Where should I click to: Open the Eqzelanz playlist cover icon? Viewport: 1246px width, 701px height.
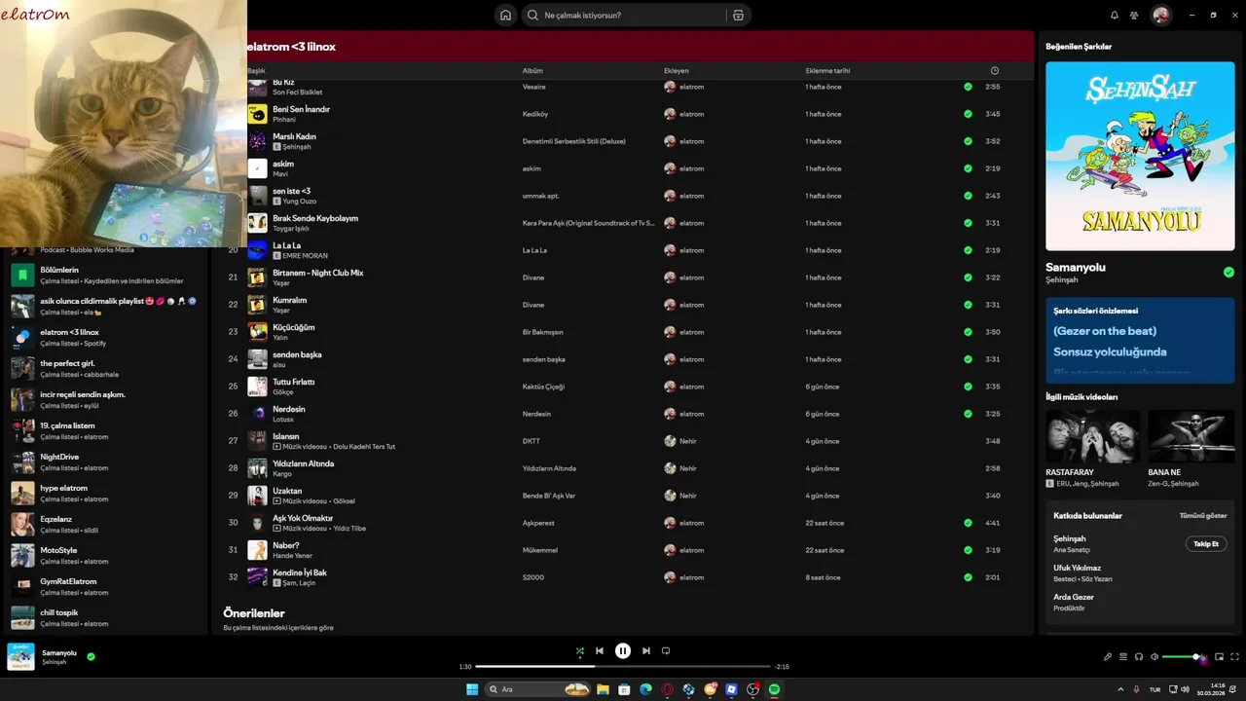[x=22, y=525]
